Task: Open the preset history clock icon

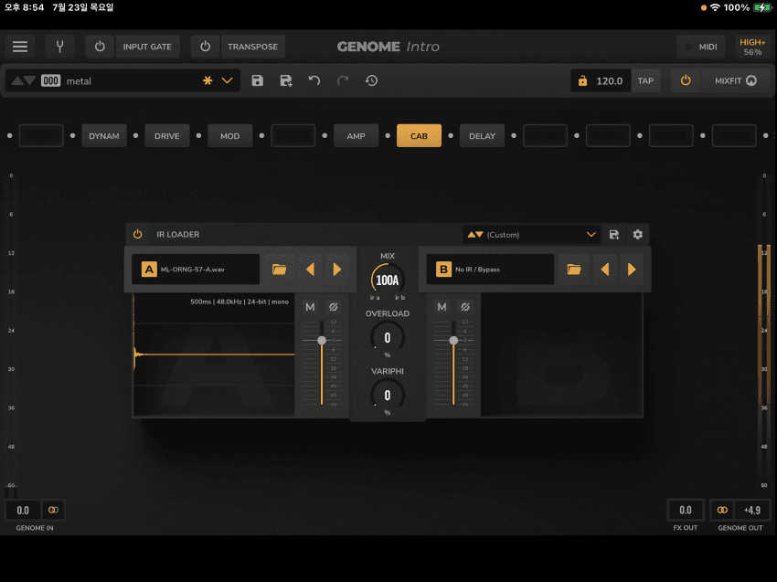Action: click(x=372, y=80)
